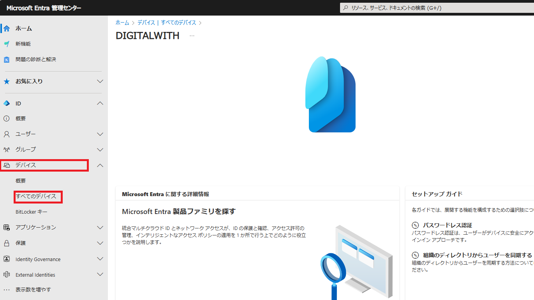The width and height of the screenshot is (534, 300).
Task: Expand the グループ chevron
Action: coord(100,150)
